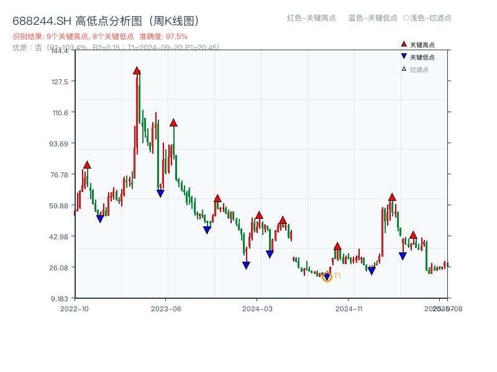497x372 pixels.
Task: Select the red 关键高点 triangle marker in legend
Action: 403,44
